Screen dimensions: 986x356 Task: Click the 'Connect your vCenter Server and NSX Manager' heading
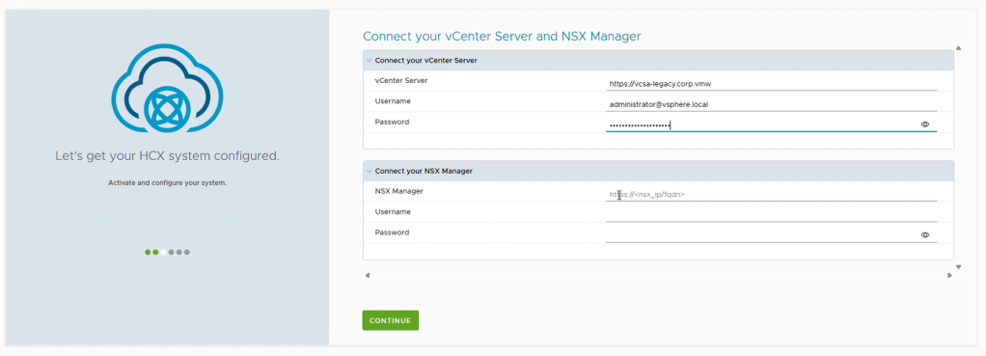click(x=502, y=37)
